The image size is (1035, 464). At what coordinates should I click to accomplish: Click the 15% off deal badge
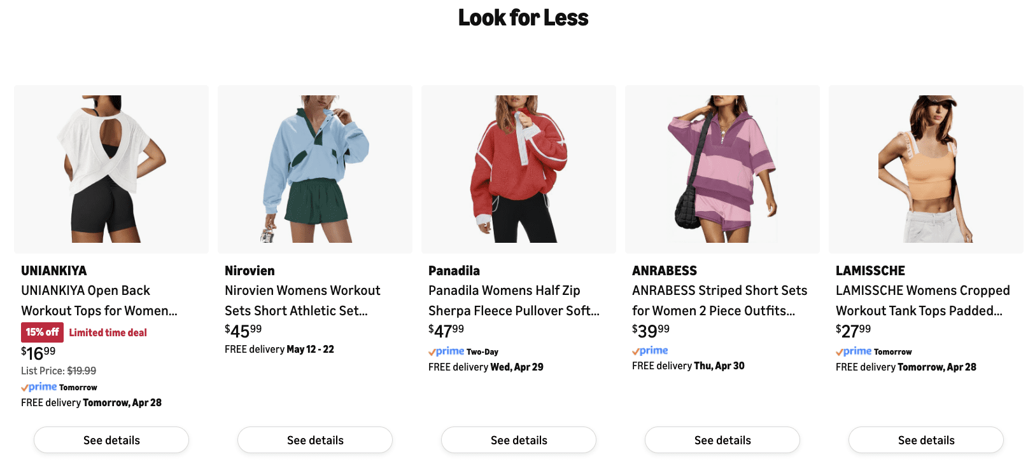(x=42, y=332)
